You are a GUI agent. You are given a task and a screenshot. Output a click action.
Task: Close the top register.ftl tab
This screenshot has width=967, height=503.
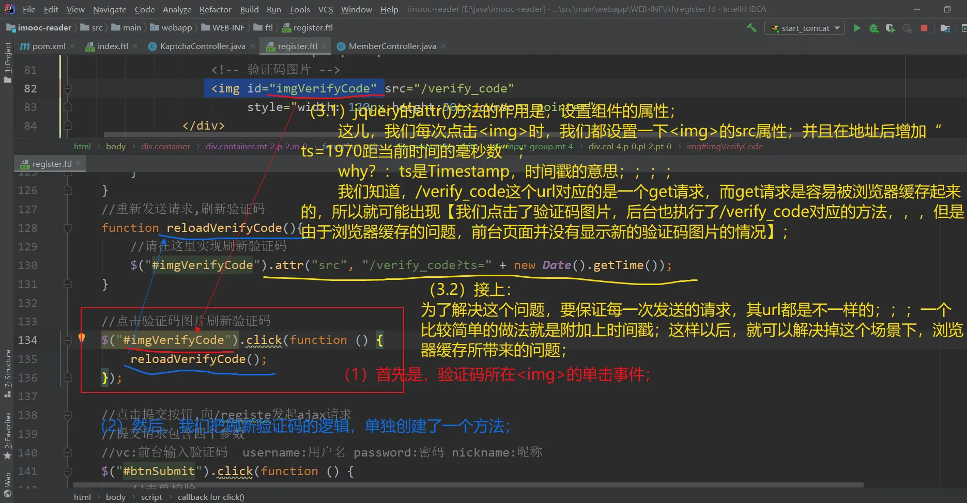click(x=324, y=46)
